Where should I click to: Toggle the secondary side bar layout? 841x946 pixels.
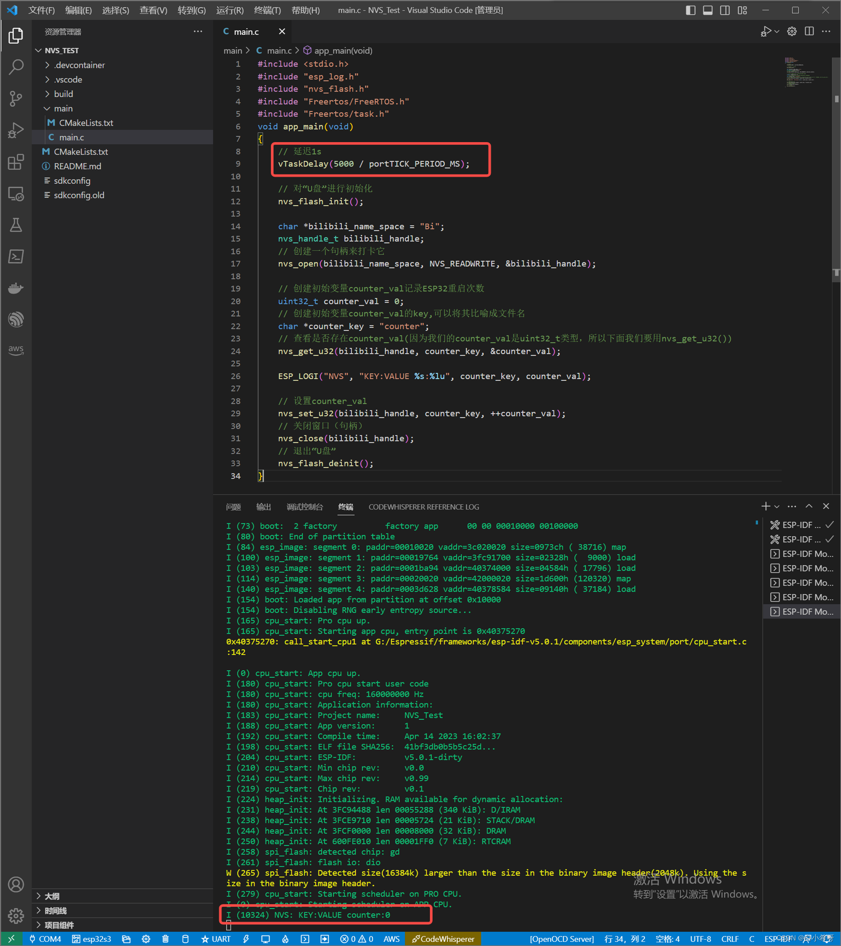[725, 10]
